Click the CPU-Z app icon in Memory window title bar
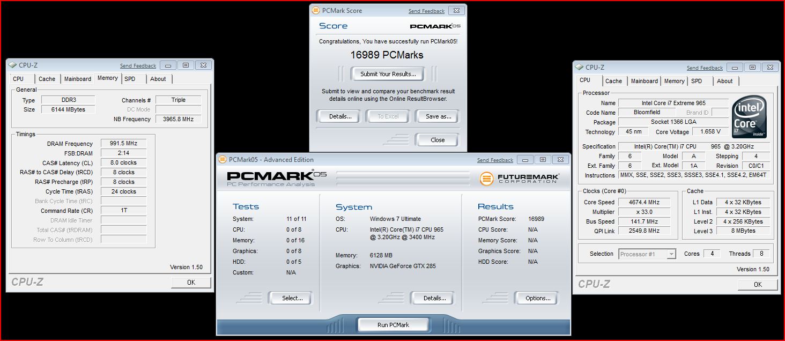Screen dimensions: 785x341 point(13,65)
